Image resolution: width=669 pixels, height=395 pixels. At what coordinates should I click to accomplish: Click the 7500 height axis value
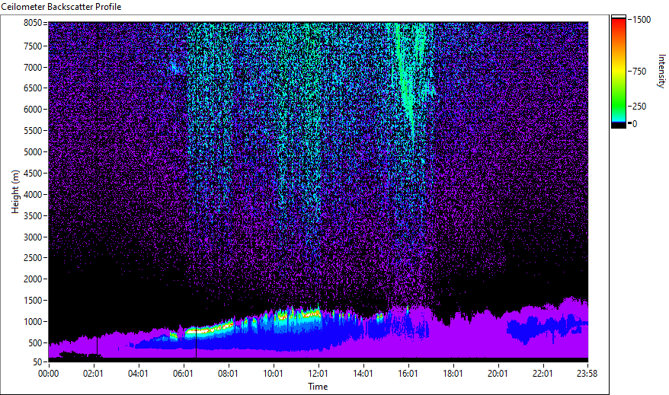(33, 46)
